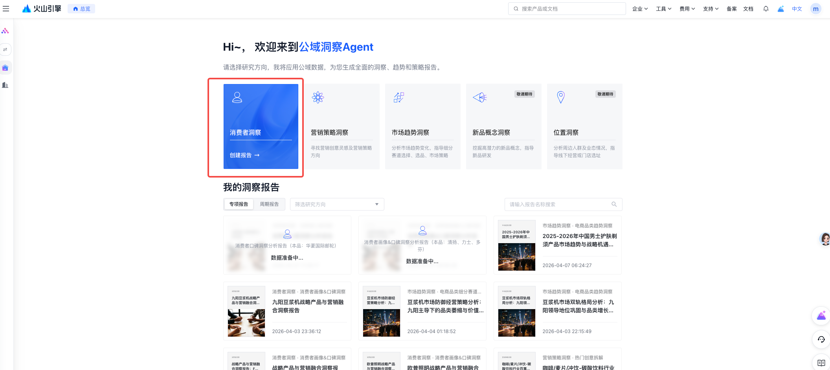Click the 男士护肤剃须 report thumbnail
830x370 pixels.
517,245
